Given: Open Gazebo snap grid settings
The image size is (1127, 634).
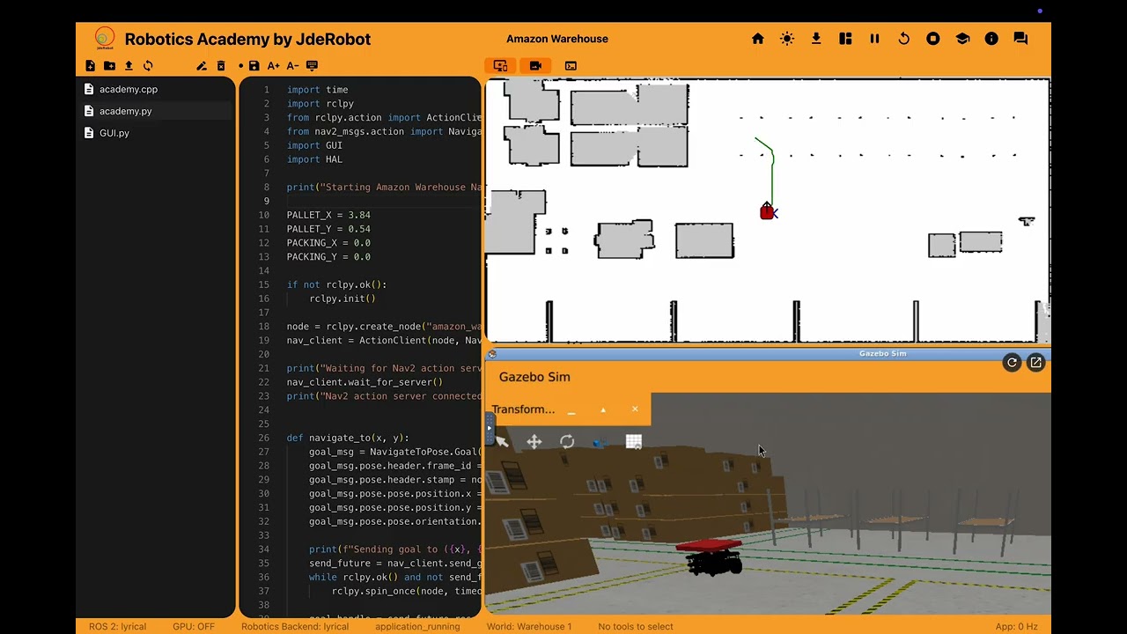Looking at the screenshot, I should pos(633,442).
